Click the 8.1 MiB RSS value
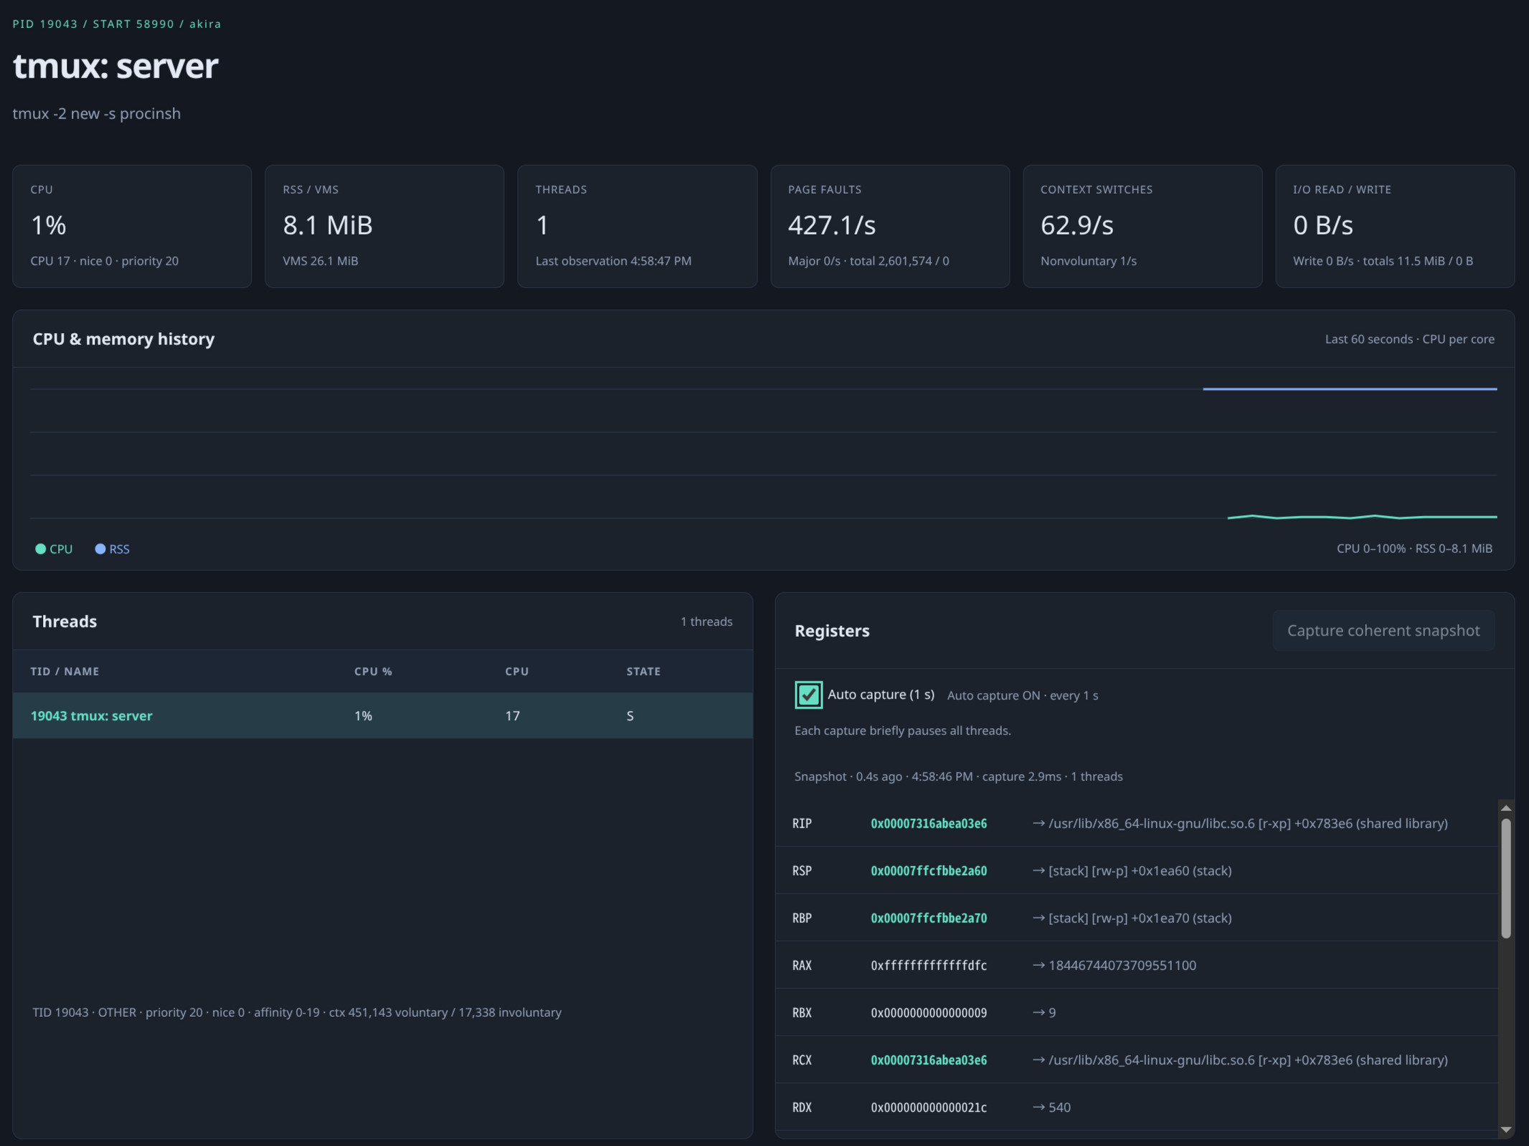1529x1146 pixels. point(328,225)
